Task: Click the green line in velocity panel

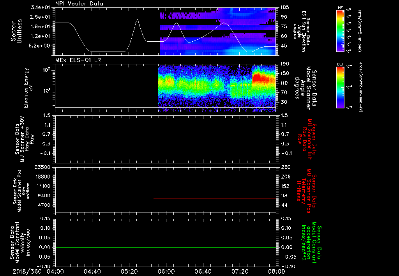Action: (165, 247)
